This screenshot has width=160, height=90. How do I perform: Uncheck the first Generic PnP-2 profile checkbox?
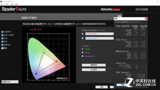pyautogui.click(x=82, y=34)
